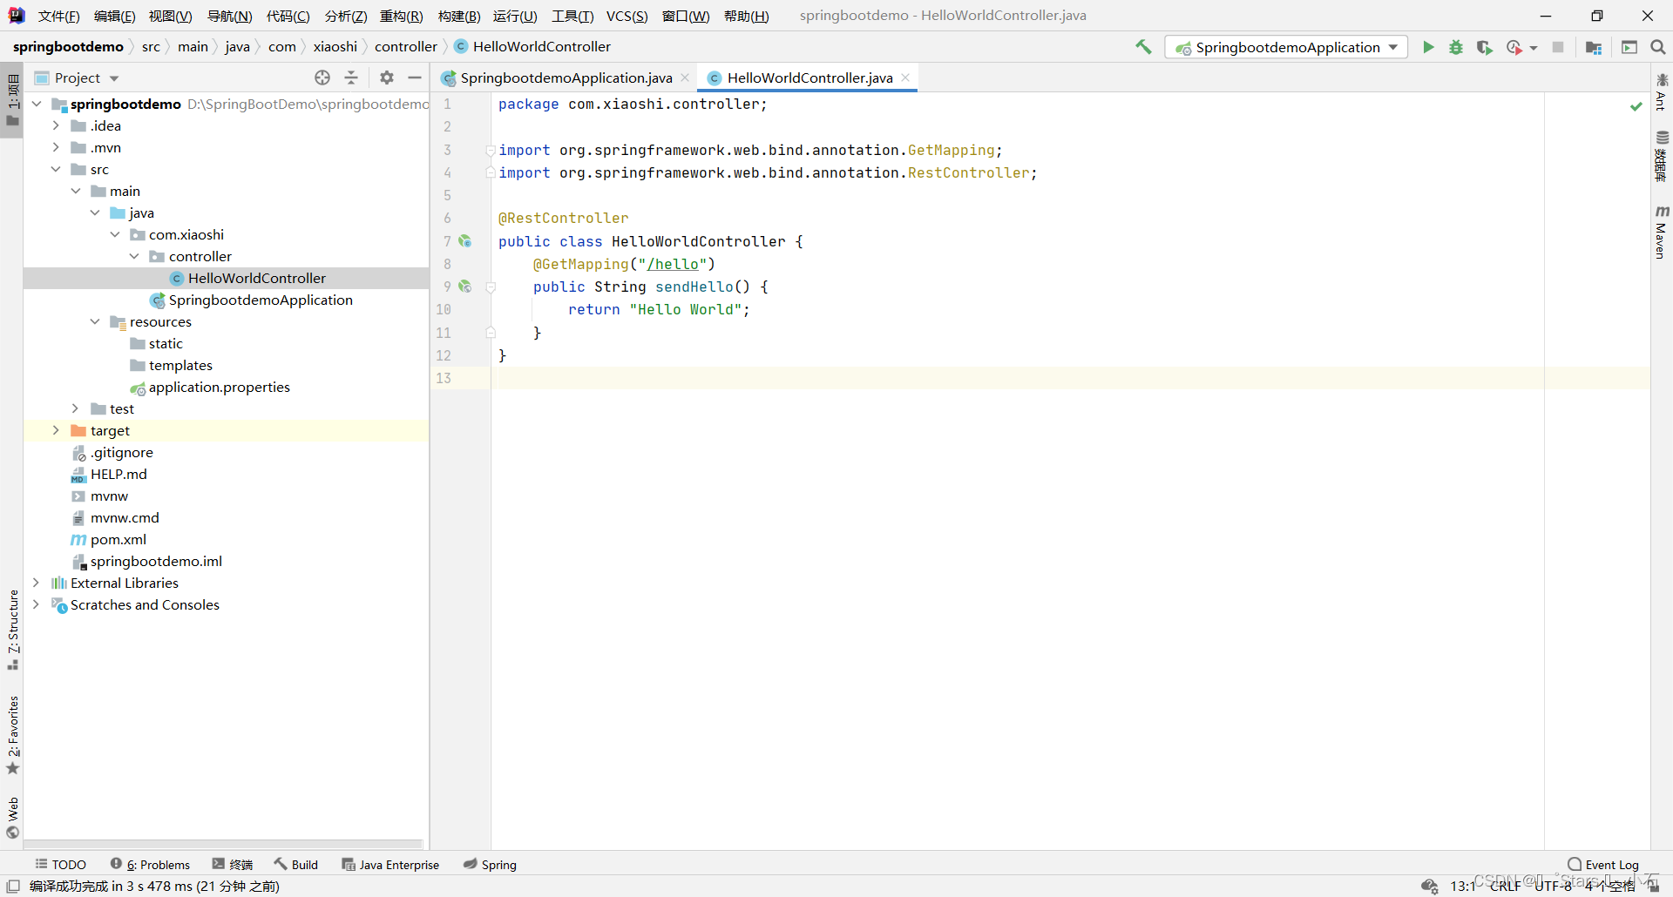Viewport: 1673px width, 897px height.
Task: Open the Java Enterprise tool window
Action: [x=390, y=865]
